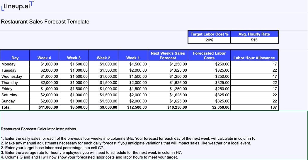Select Friday's next week sales forecast cell
Image resolution: width=308 pixels, height=160 pixels.
[168, 89]
